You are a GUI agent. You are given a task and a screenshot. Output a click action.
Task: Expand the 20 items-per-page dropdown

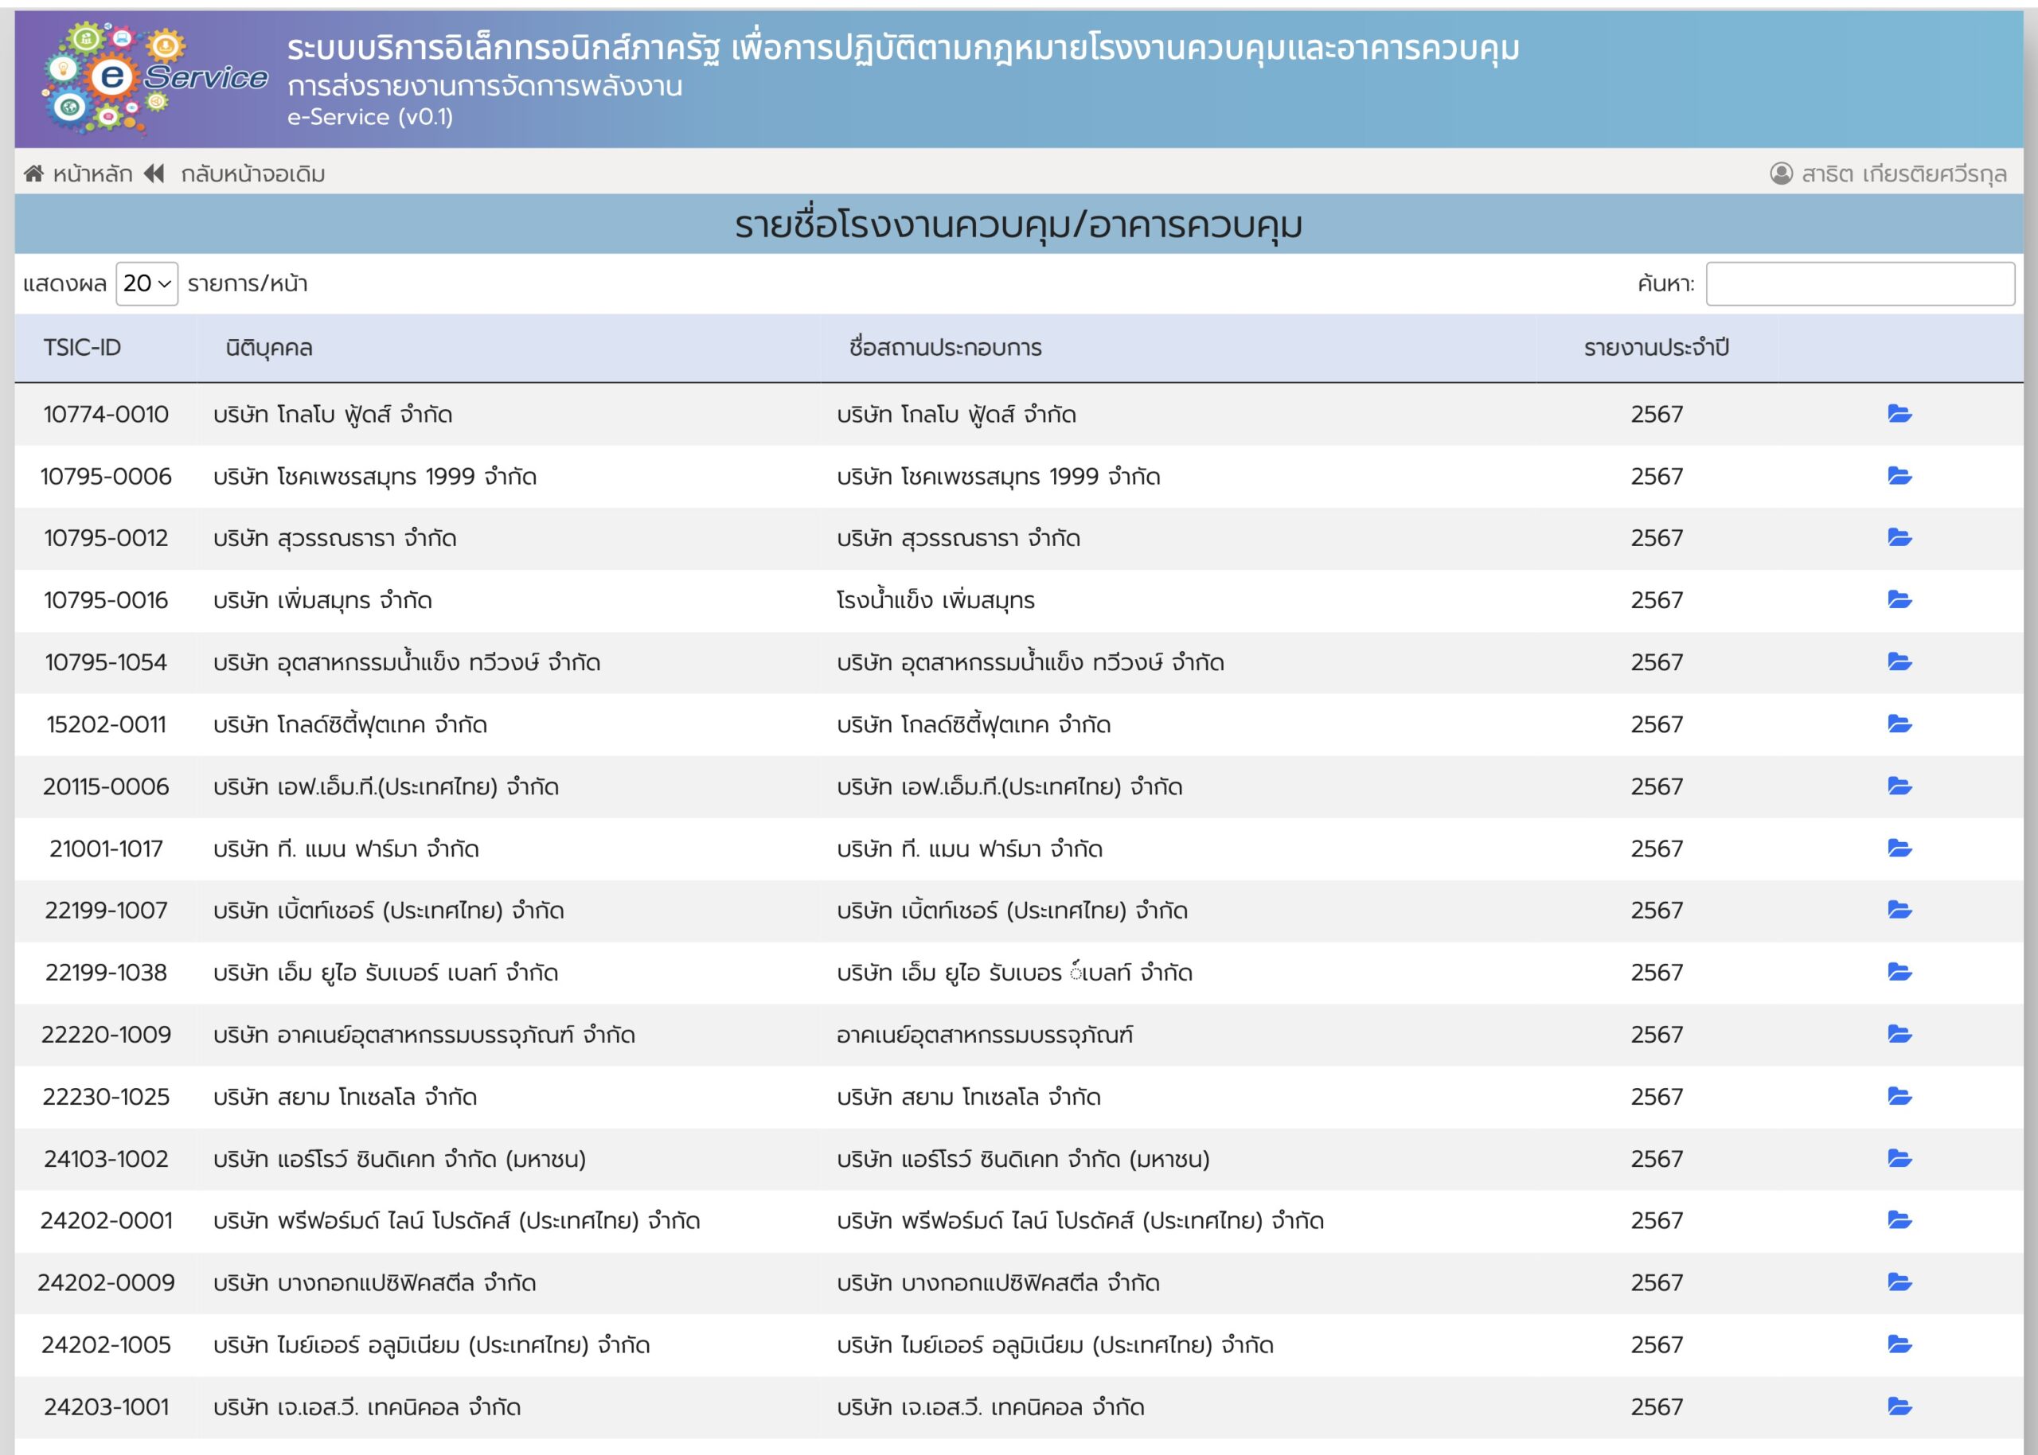click(147, 283)
